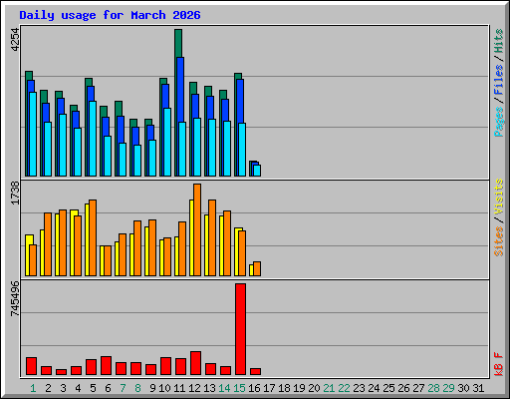510x399 pixels.
Task: Click the 745496 axis value
Action: point(15,298)
